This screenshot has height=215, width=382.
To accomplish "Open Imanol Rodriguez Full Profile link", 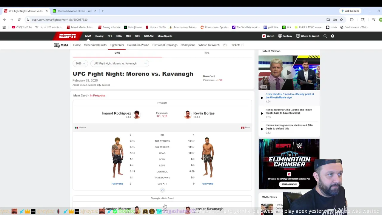I will point(117,184).
